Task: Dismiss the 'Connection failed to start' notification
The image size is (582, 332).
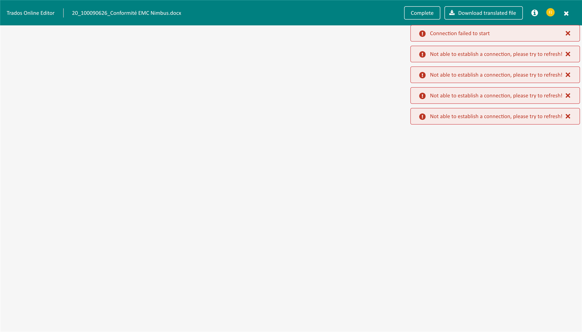Action: (x=568, y=33)
